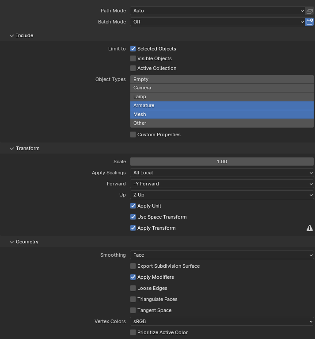Deselect Armature object type

coord(222,106)
